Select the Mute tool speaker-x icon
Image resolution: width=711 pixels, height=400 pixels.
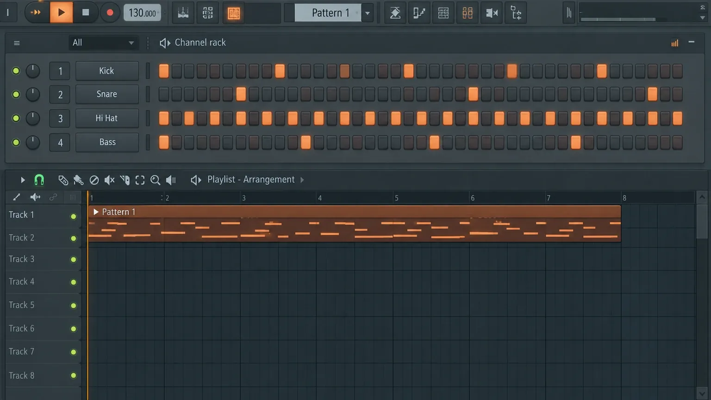[x=109, y=180]
